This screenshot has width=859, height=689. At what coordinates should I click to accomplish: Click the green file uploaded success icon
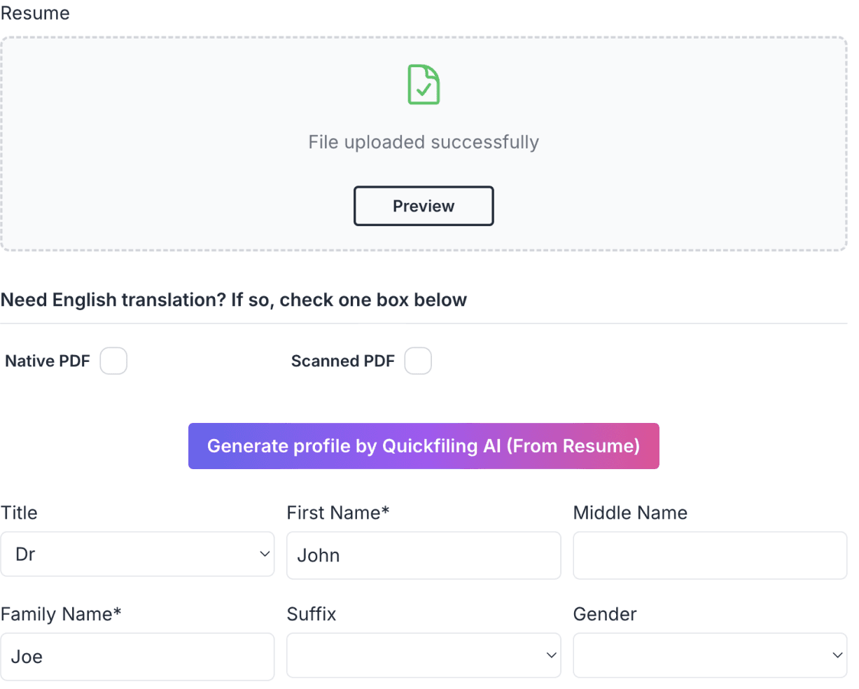coord(423,84)
